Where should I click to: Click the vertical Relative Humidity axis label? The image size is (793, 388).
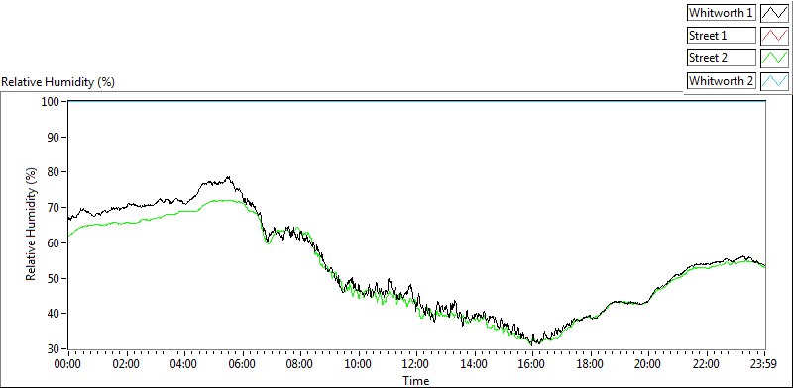[32, 225]
